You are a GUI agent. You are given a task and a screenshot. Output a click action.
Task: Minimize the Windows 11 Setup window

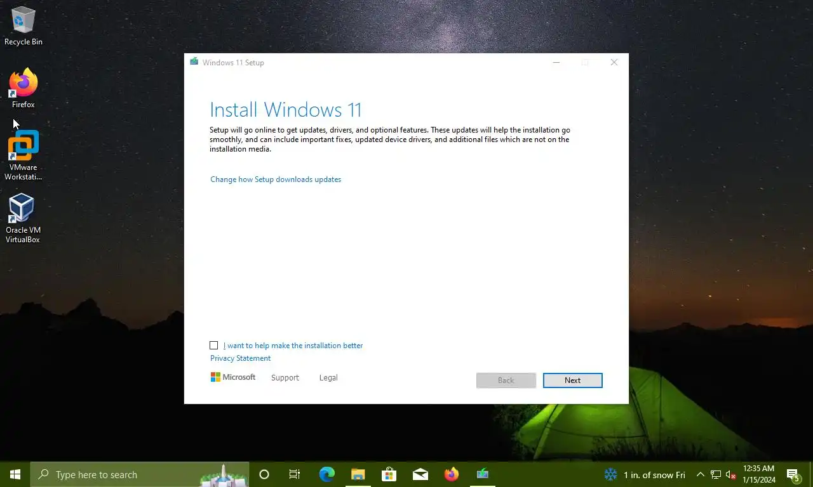[x=556, y=62]
